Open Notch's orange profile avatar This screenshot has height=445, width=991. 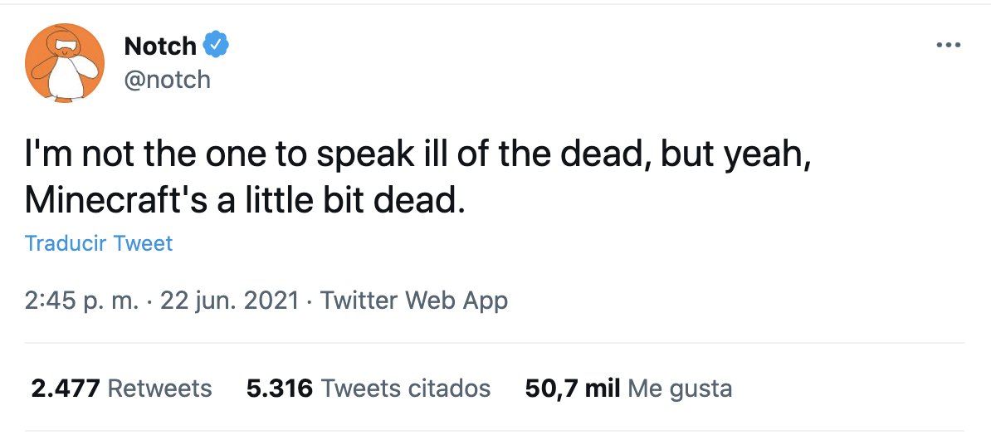coord(65,63)
